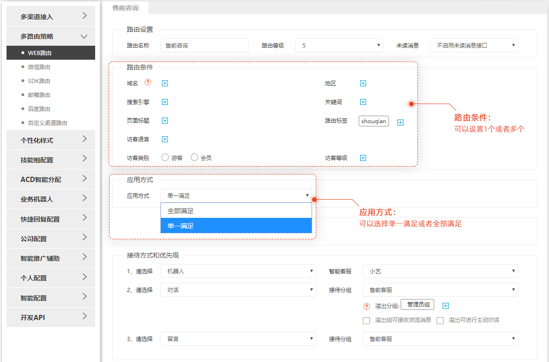Expand the 智能配置 menu section
Screen dimensions: 549x362
[51, 298]
